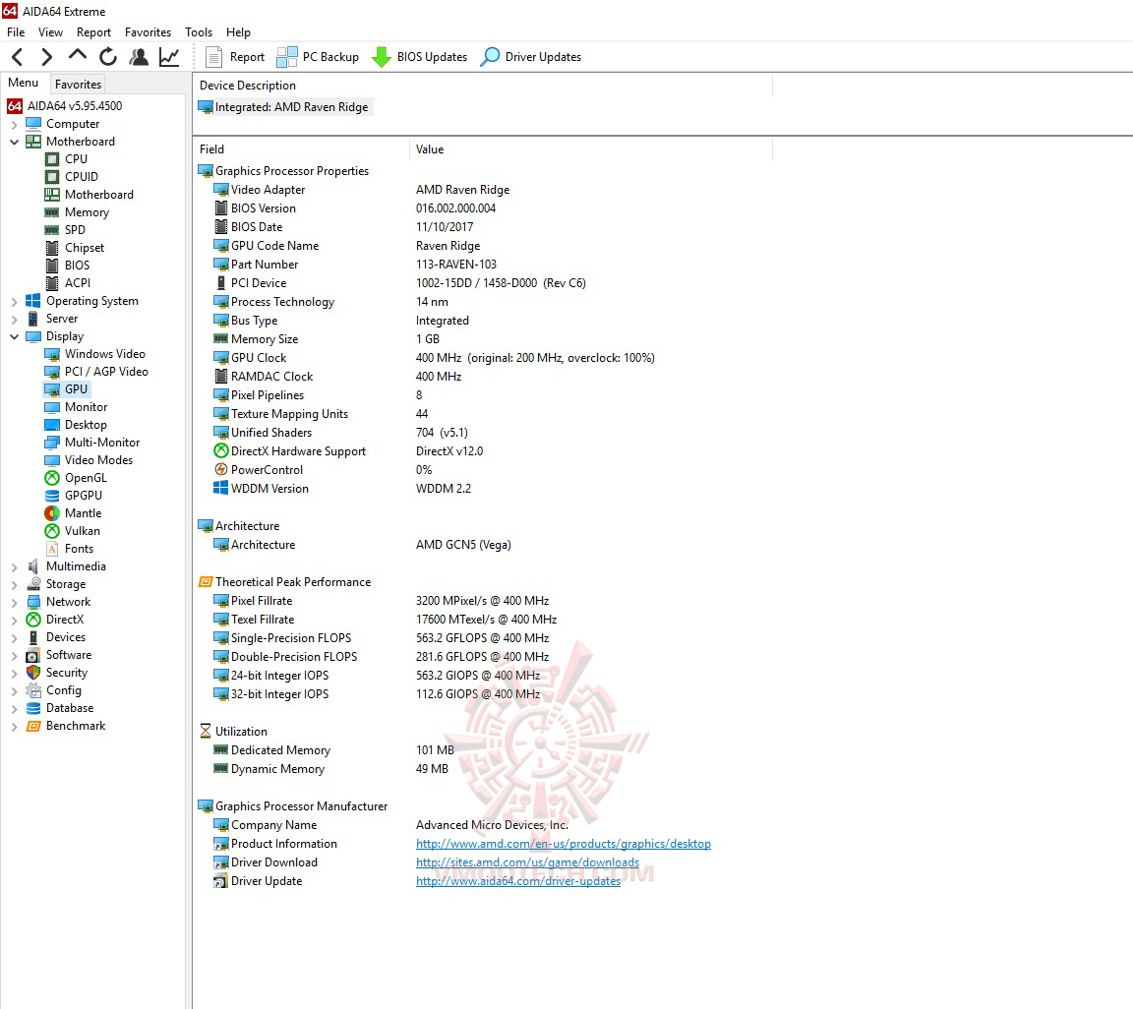Open the graph chart toolbar icon
Screen dimensions: 1133x1009
(169, 56)
